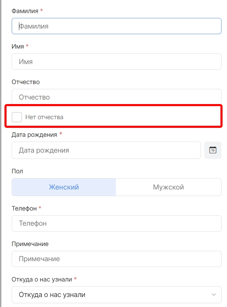Click the "Фамилия" field label

coord(25,11)
